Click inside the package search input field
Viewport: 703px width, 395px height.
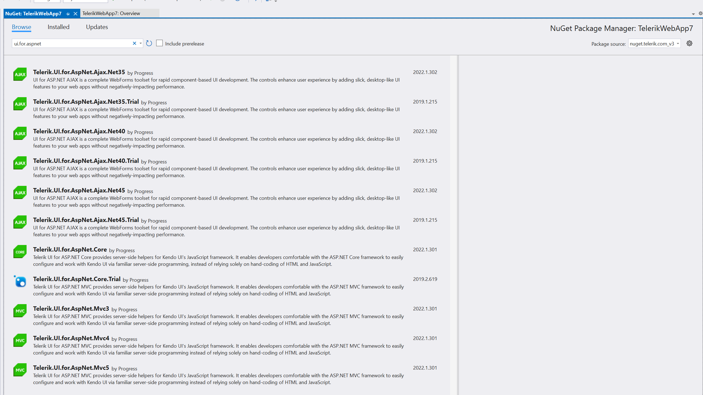coord(71,43)
